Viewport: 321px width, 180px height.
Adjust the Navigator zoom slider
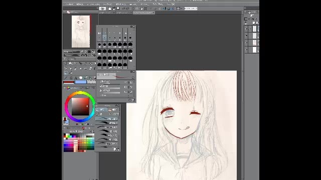point(72,52)
